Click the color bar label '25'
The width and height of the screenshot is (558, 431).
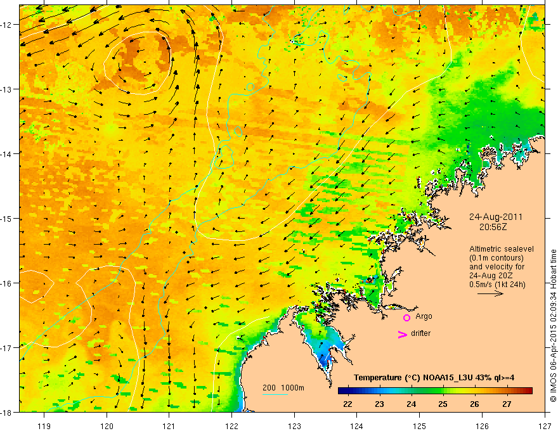pyautogui.click(x=443, y=404)
